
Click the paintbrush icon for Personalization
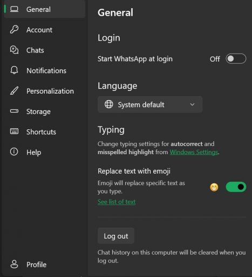coord(14,91)
